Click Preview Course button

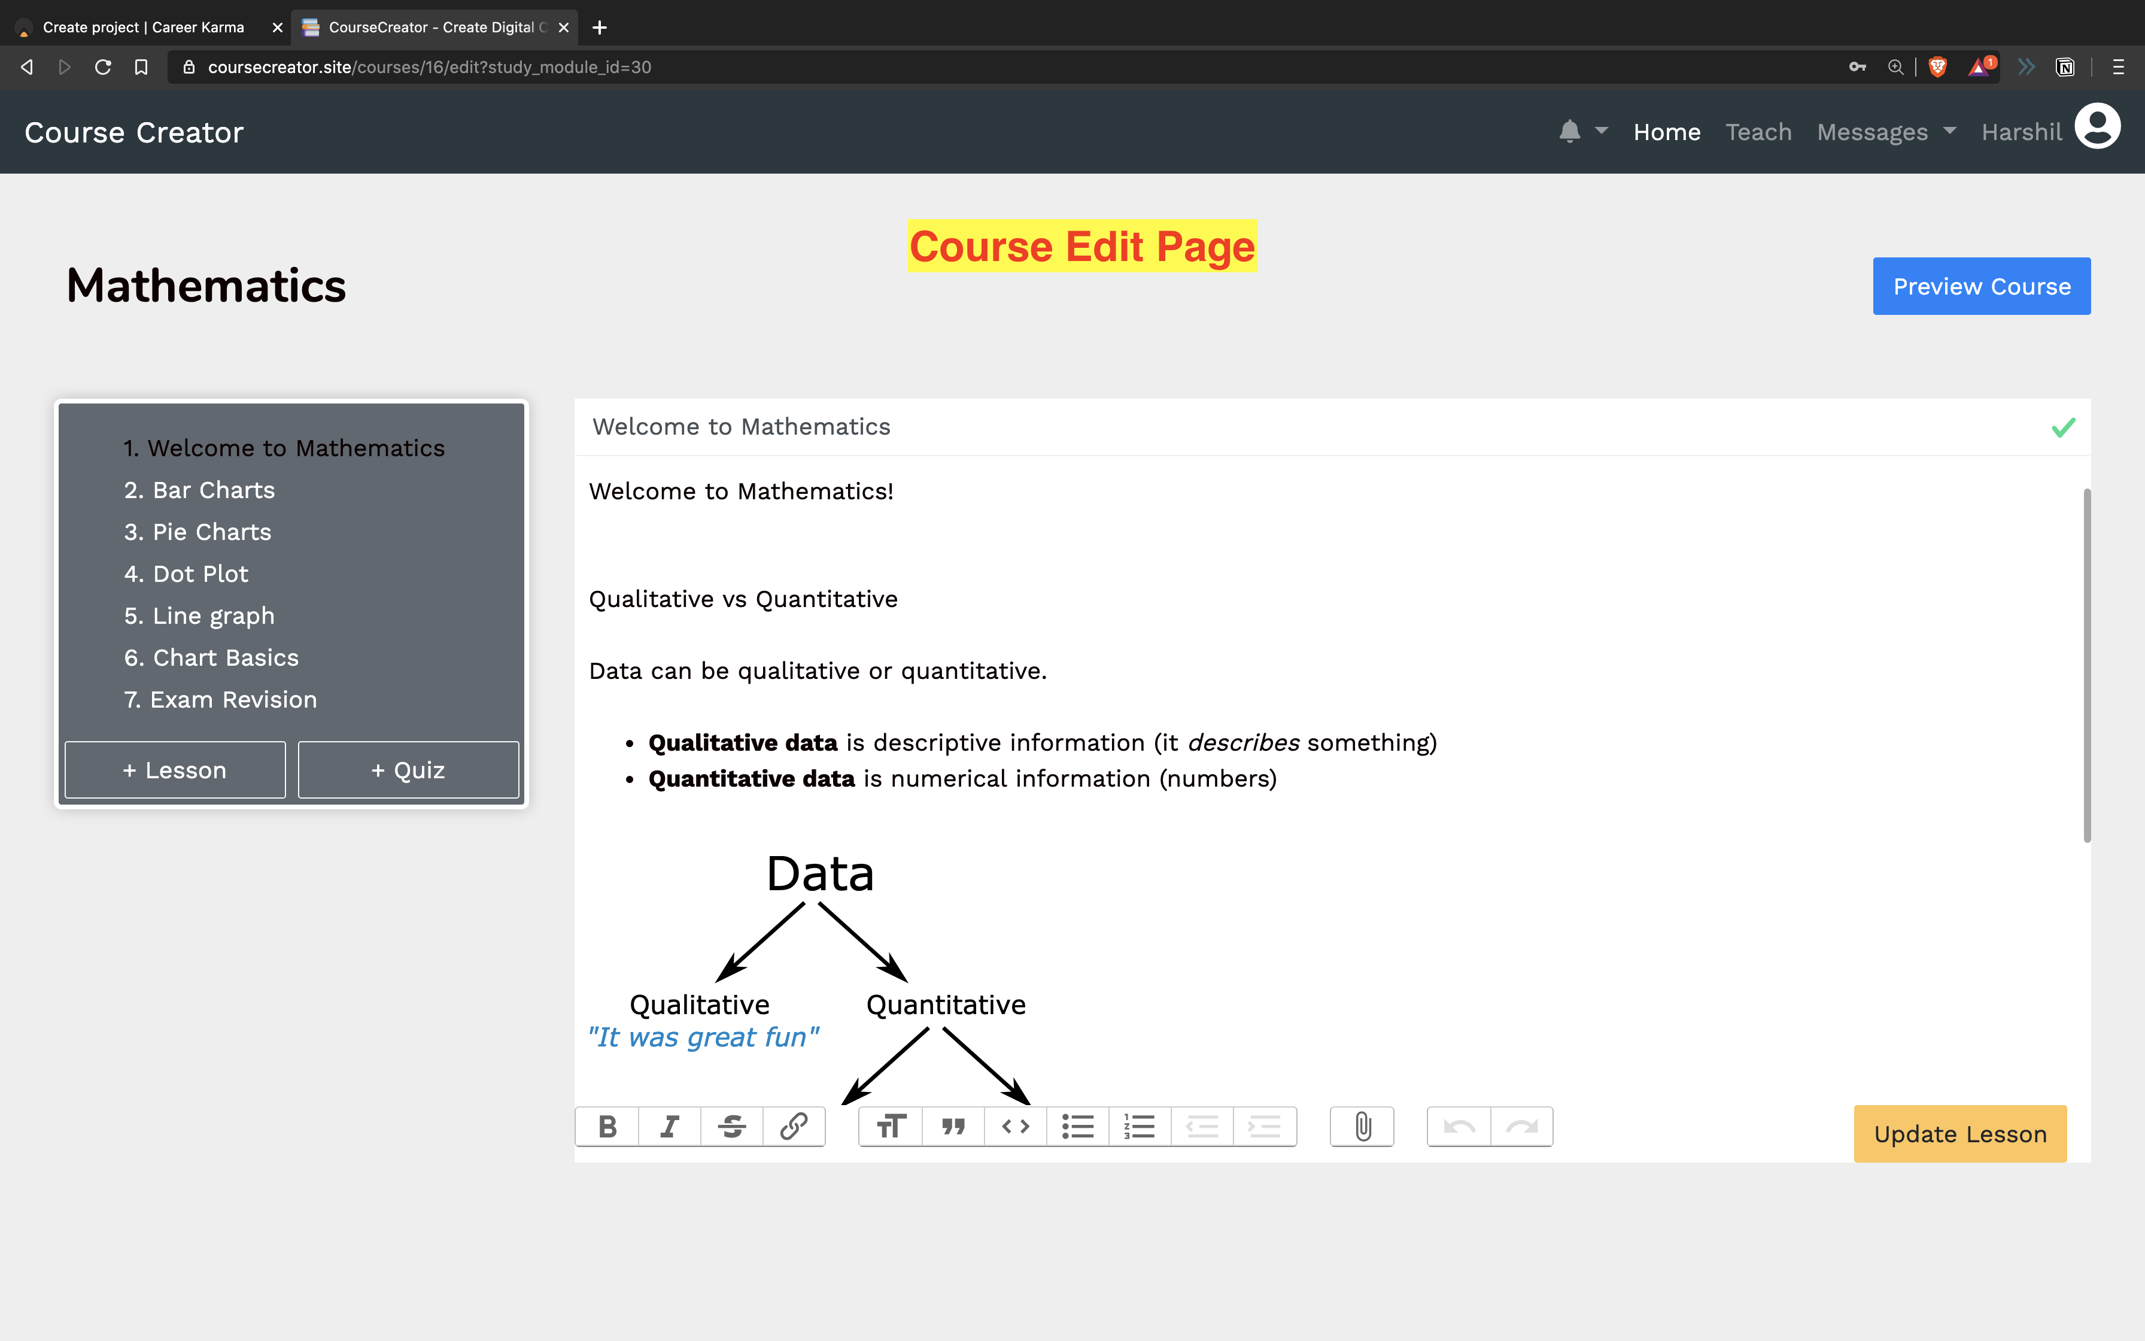point(1981,286)
